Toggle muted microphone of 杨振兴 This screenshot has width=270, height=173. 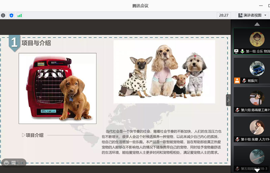pyautogui.click(x=244, y=81)
